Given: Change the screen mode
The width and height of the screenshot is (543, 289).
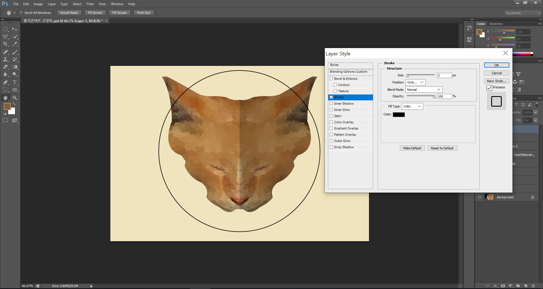Looking at the screenshot, I should pos(15,120).
